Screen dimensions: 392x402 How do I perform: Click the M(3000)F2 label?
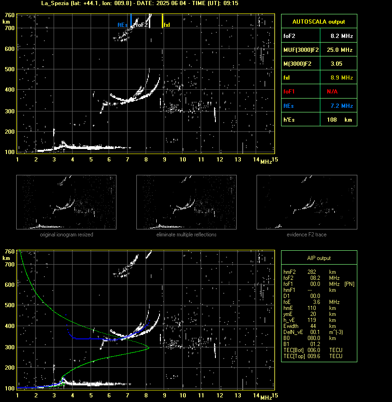tap(297, 63)
